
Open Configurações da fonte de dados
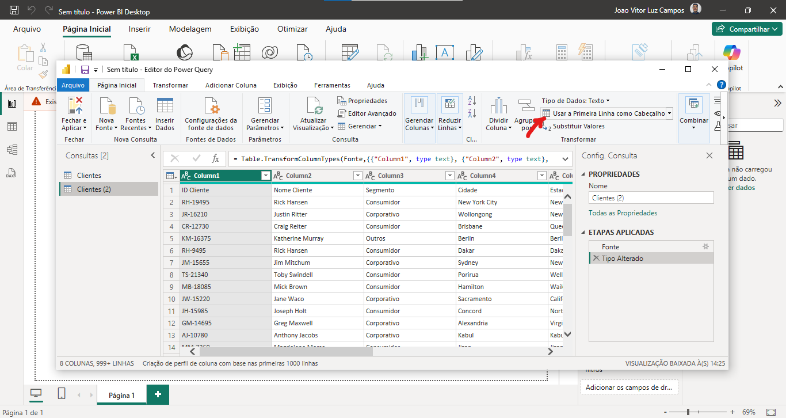pos(211,114)
